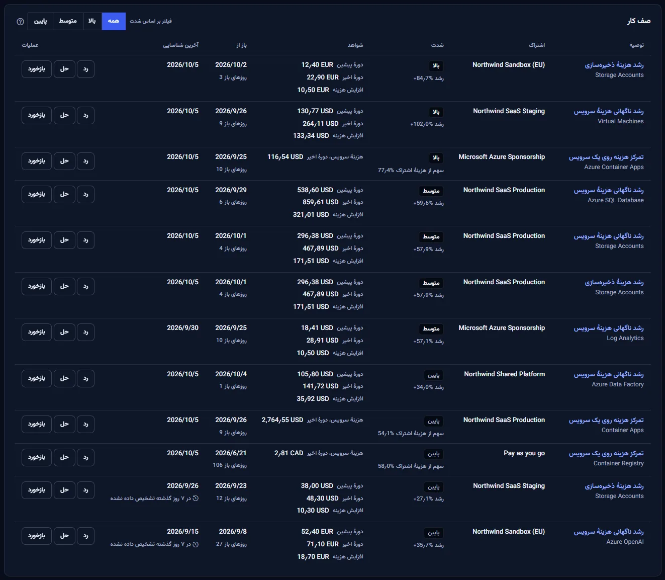Click the clock icon in the Azure OpenAI row
Viewport: 665px width, 580px height.
[x=196, y=544]
